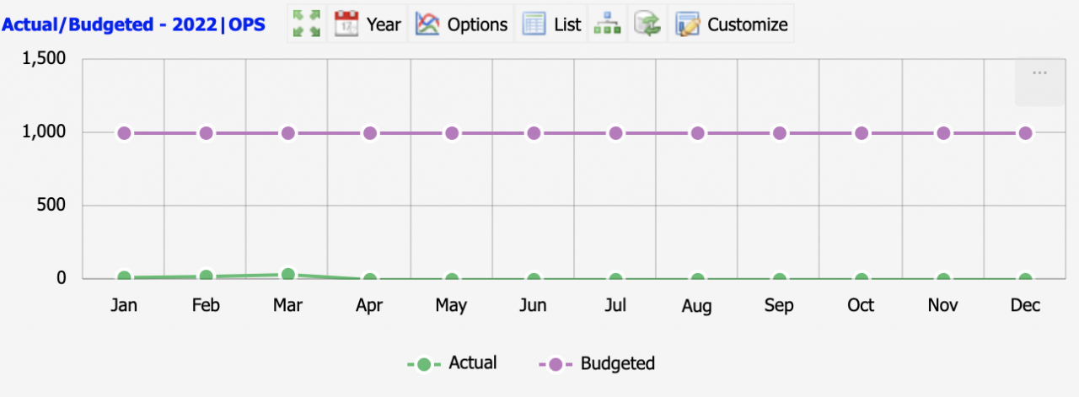Click the Actual/Budgeted - 2022|OPS title link

133,24
